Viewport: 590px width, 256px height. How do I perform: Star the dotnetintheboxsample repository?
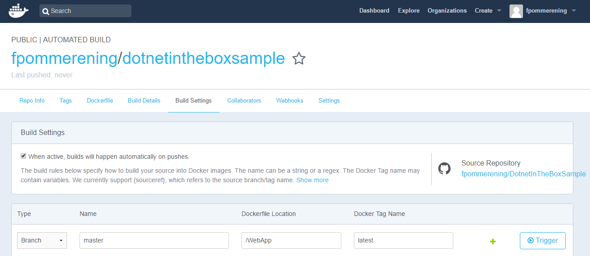pos(299,58)
